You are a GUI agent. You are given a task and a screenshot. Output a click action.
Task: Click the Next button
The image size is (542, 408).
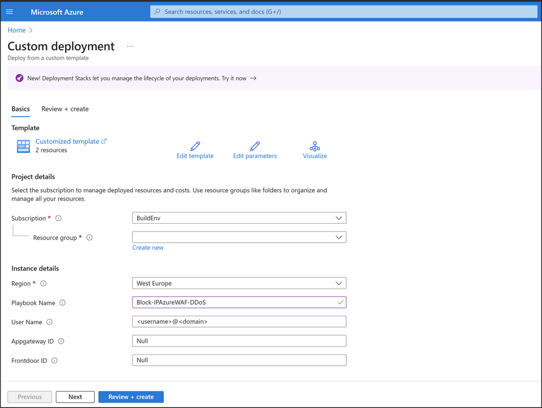coord(75,397)
